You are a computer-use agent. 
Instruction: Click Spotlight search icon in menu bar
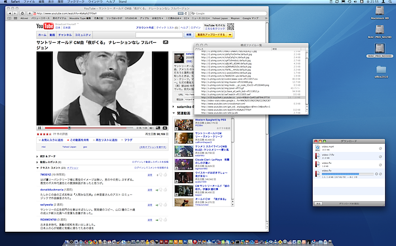pos(390,1)
